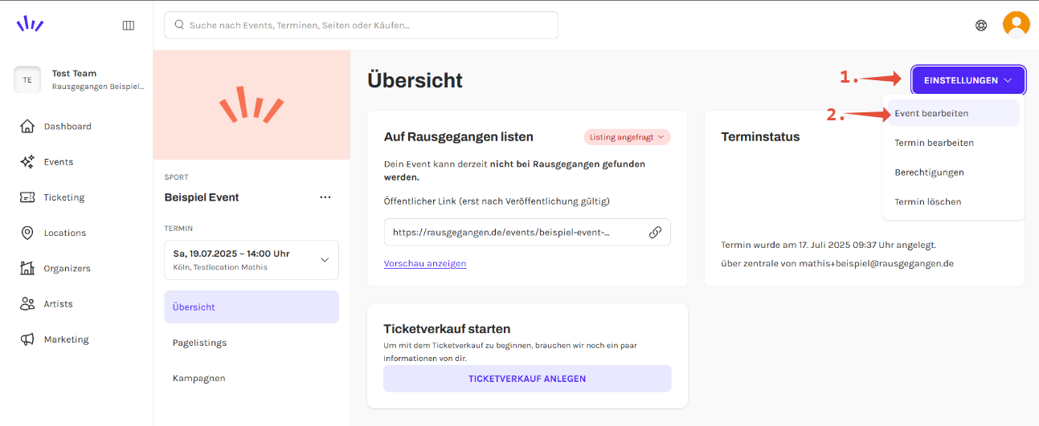Click the Ticketverkauf starten heading
This screenshot has height=426, width=1039.
[x=448, y=329]
